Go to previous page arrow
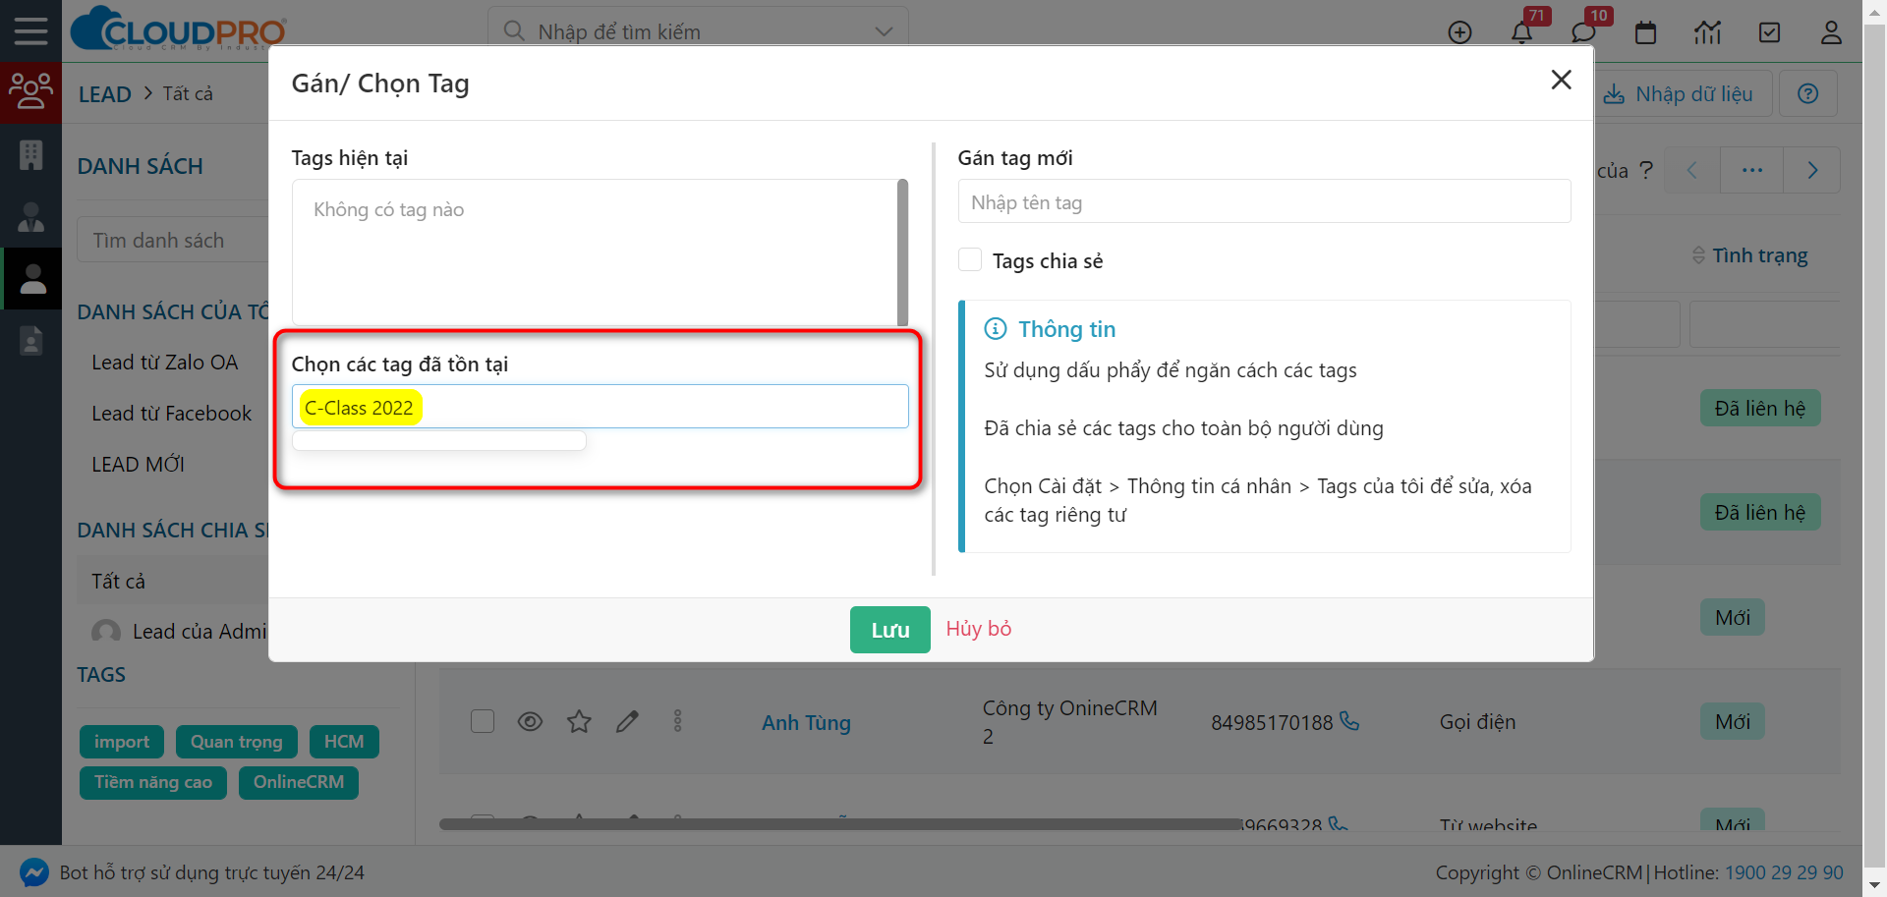 coord(1691,170)
